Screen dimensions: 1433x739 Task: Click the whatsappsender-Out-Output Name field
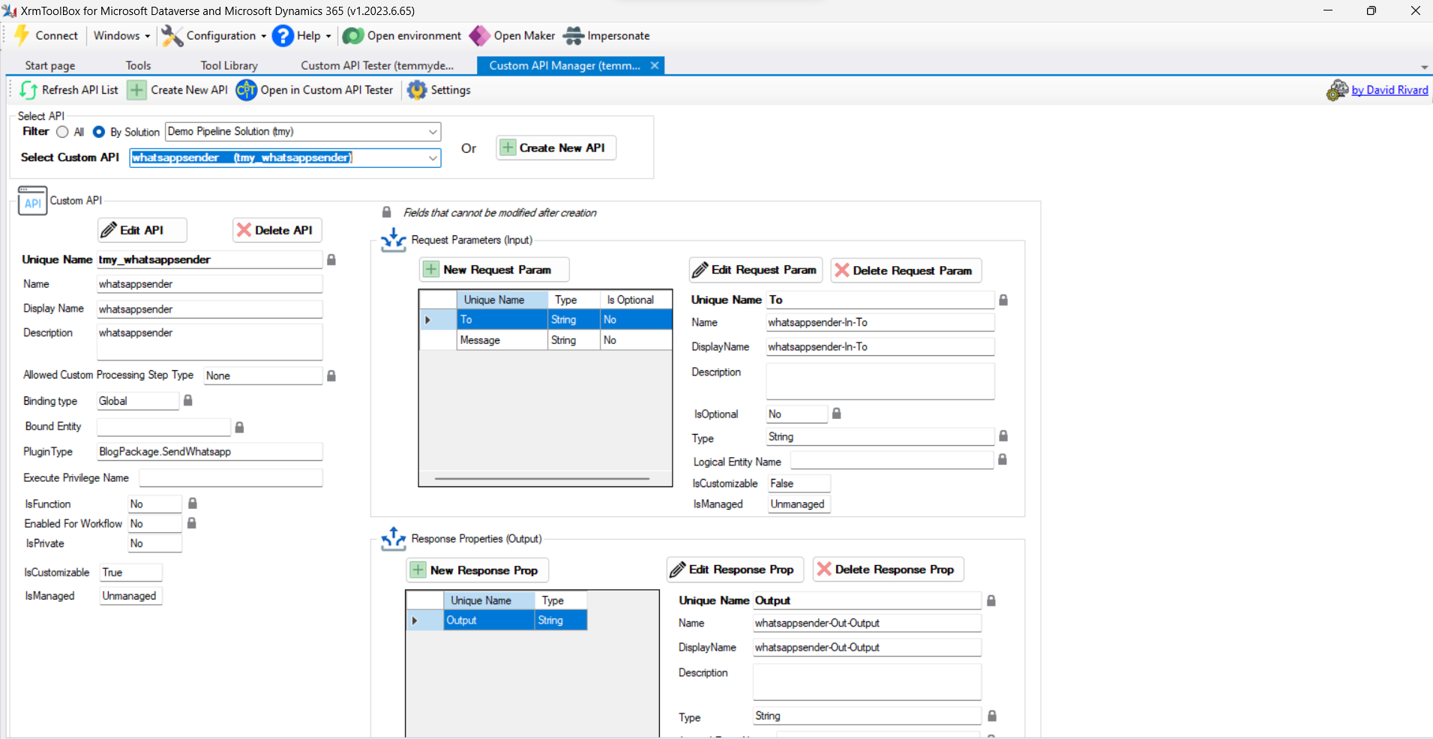point(867,623)
